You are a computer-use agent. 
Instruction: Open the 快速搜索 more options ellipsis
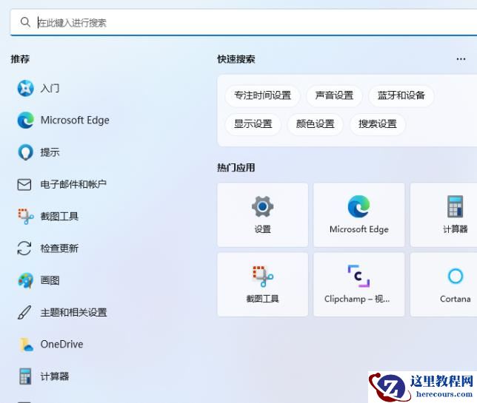pyautogui.click(x=461, y=59)
